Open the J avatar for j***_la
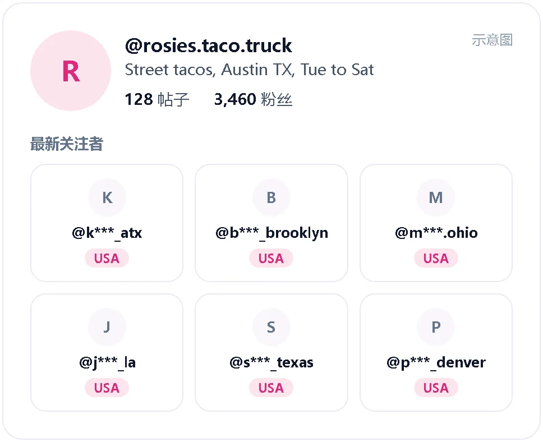The height and width of the screenshot is (442, 543). pos(107,327)
